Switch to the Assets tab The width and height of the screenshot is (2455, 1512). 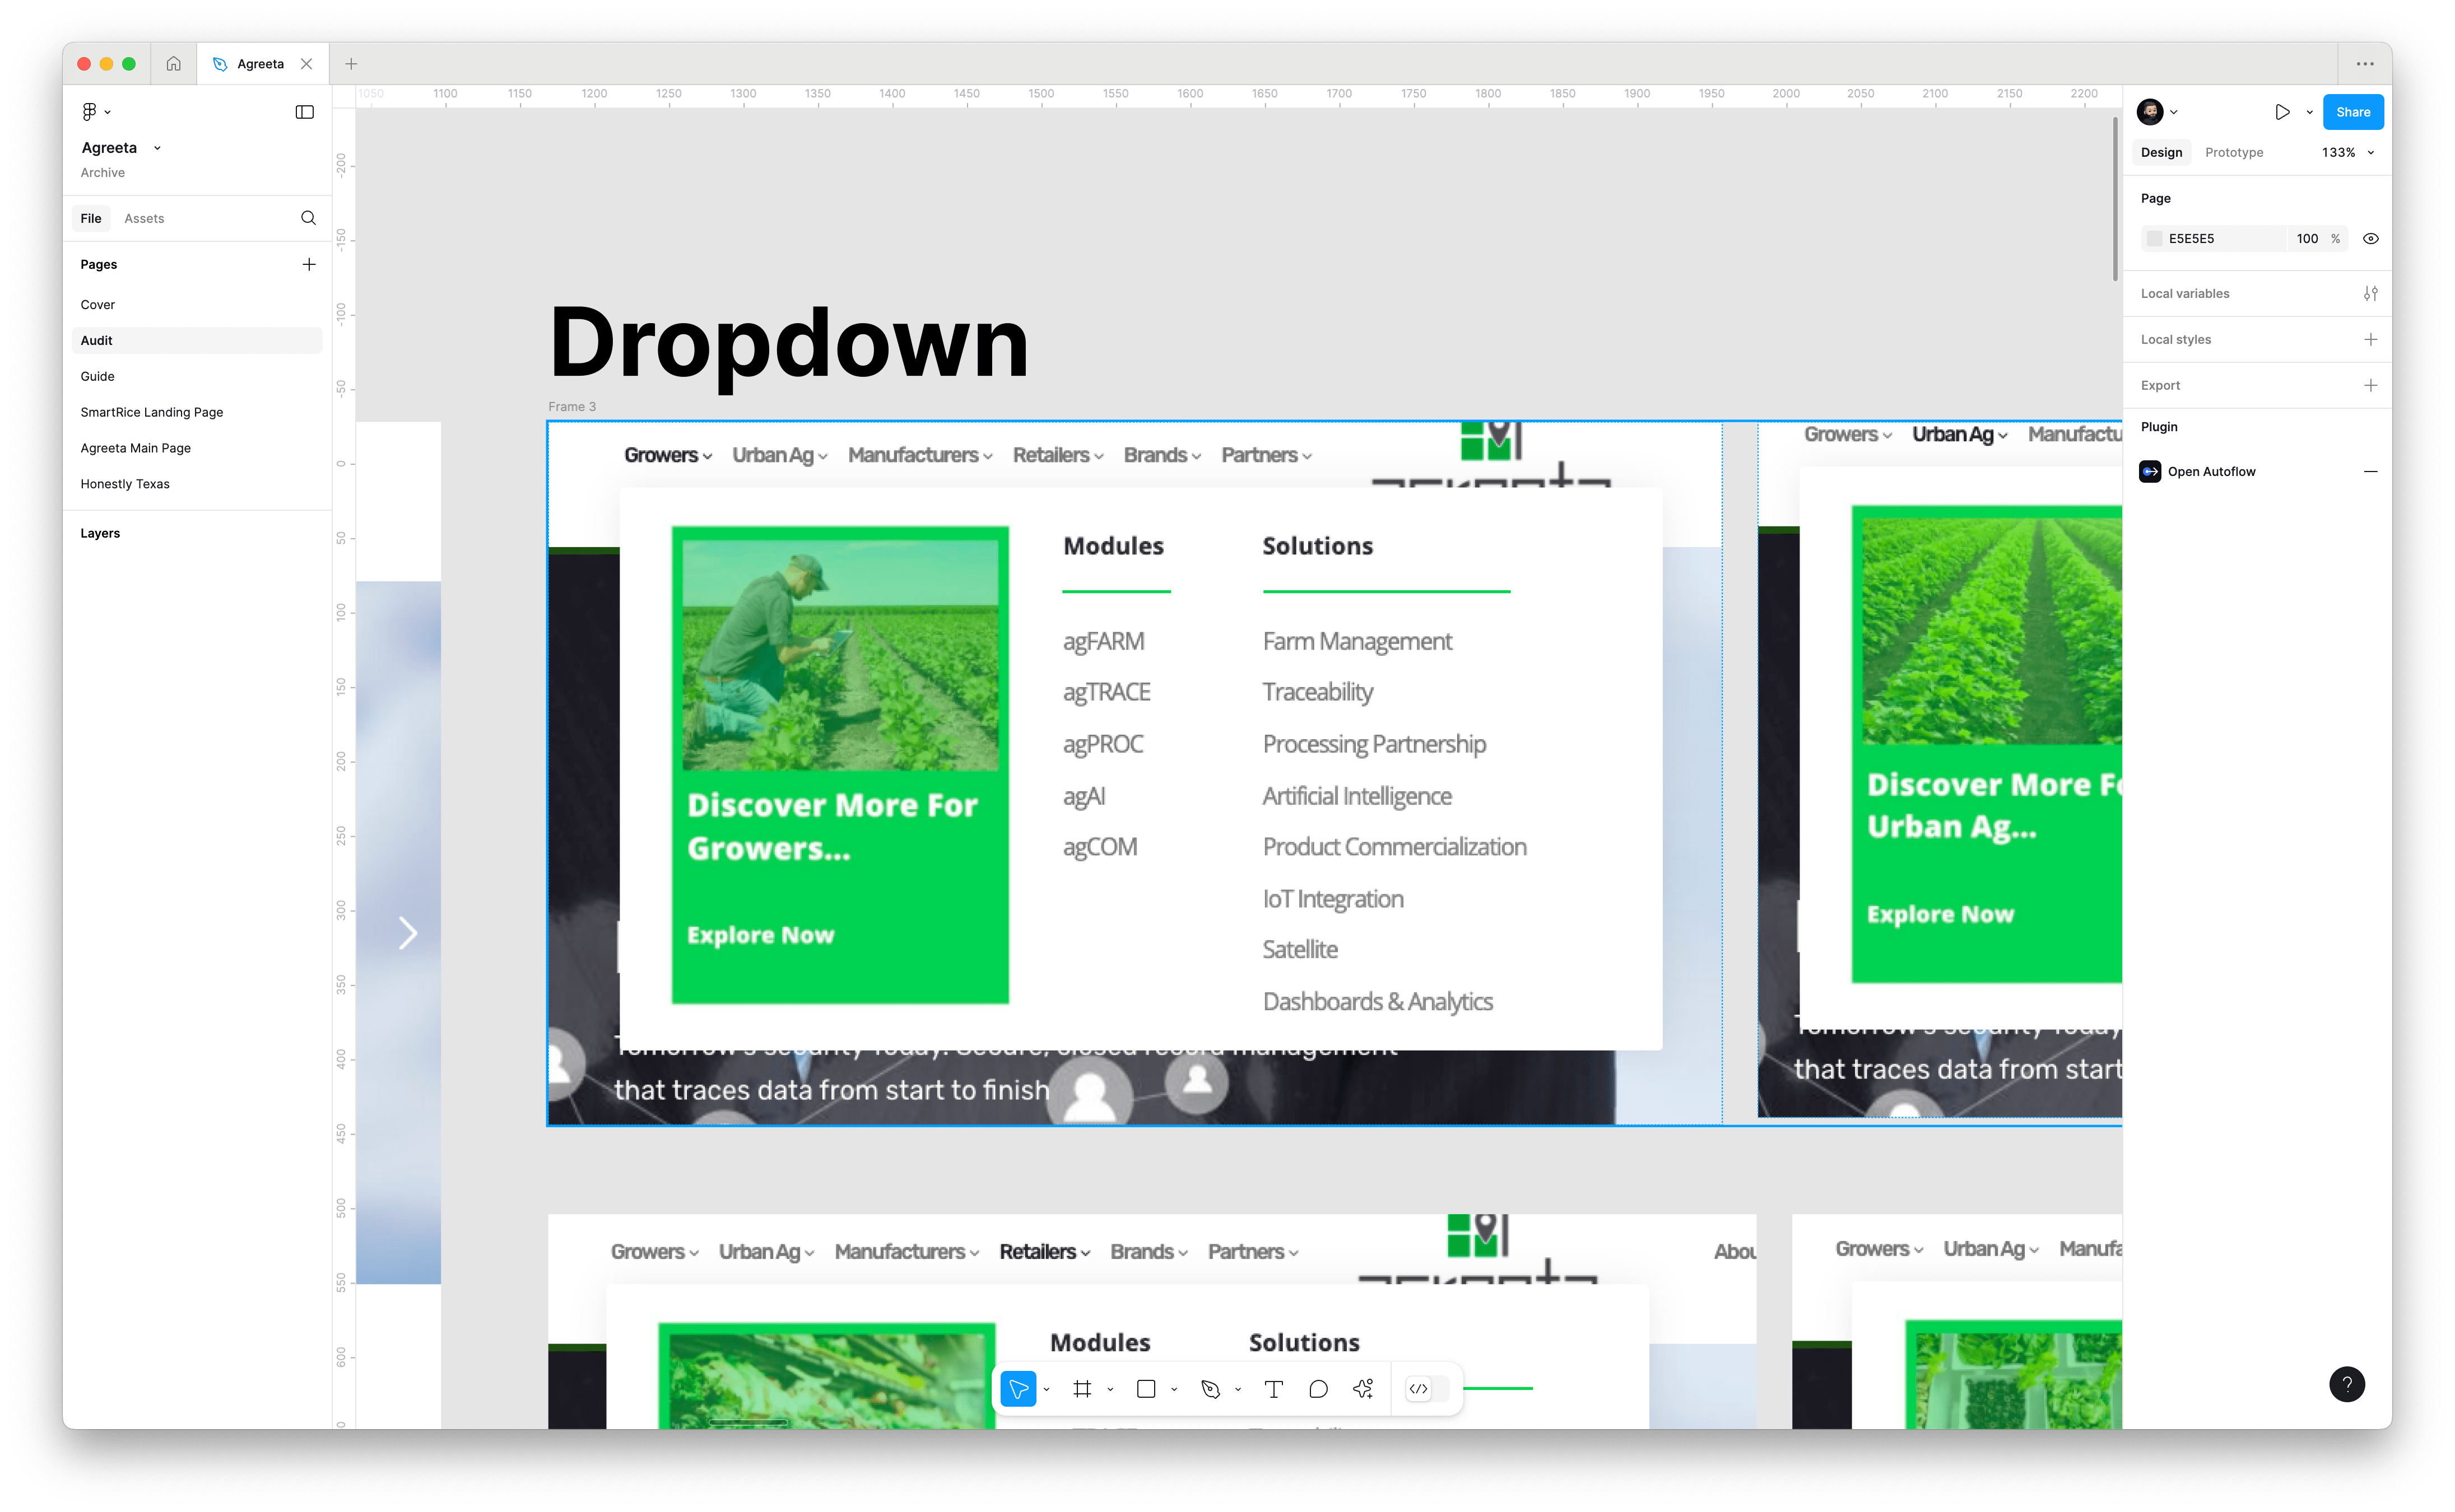[144, 218]
